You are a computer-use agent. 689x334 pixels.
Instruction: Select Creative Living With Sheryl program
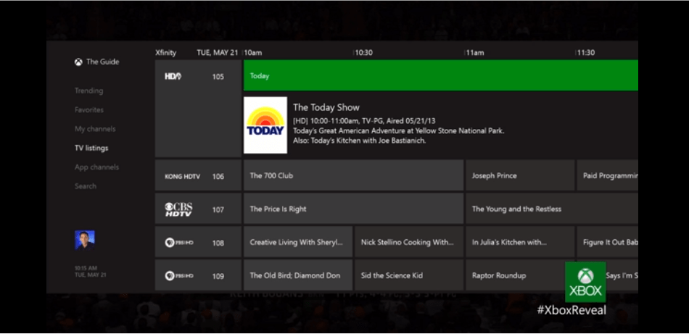(x=298, y=242)
